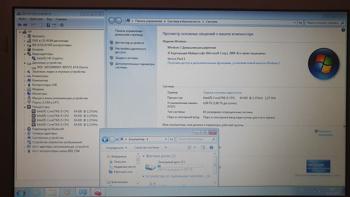This screenshot has width=350, height=197.
Task: Open Вид menu in Device Manager
Action: click(49, 19)
